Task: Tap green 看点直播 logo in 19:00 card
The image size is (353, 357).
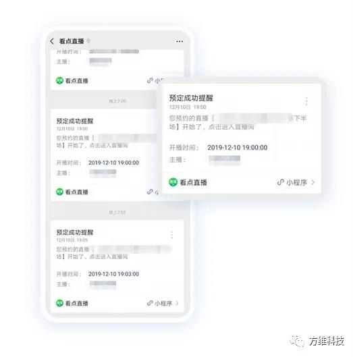Action: click(x=59, y=192)
